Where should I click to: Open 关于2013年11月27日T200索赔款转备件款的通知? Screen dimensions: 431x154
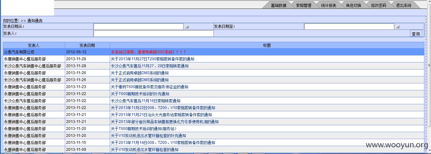pyautogui.click(x=153, y=59)
